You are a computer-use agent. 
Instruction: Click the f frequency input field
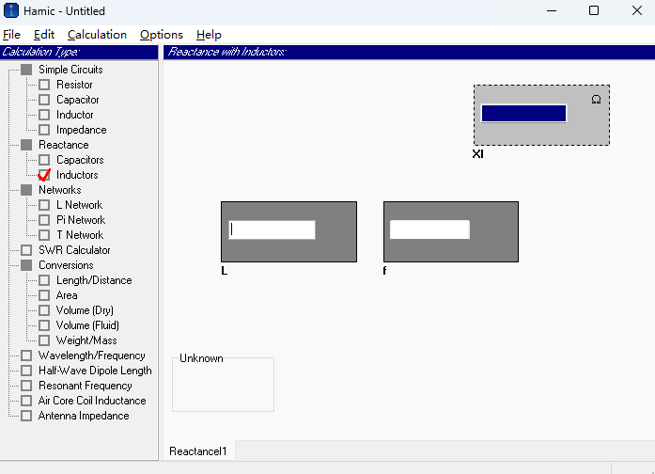tap(429, 229)
